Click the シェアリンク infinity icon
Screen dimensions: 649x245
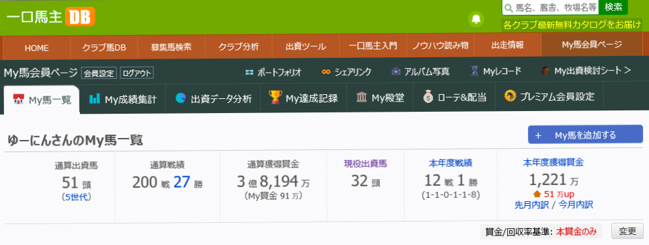point(326,72)
